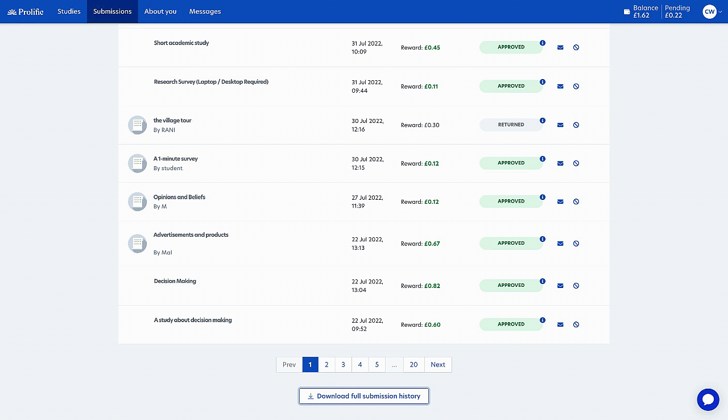Open the Messages tab
The height and width of the screenshot is (420, 728).
(x=205, y=11)
